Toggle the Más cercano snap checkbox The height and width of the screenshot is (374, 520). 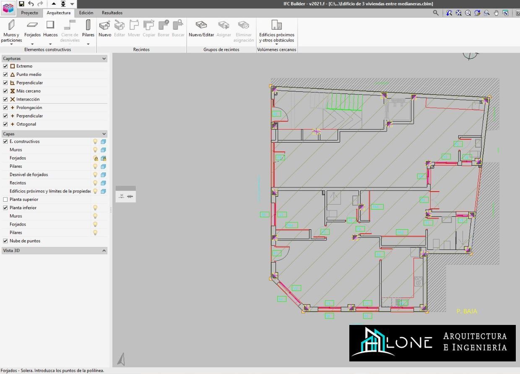pos(5,91)
